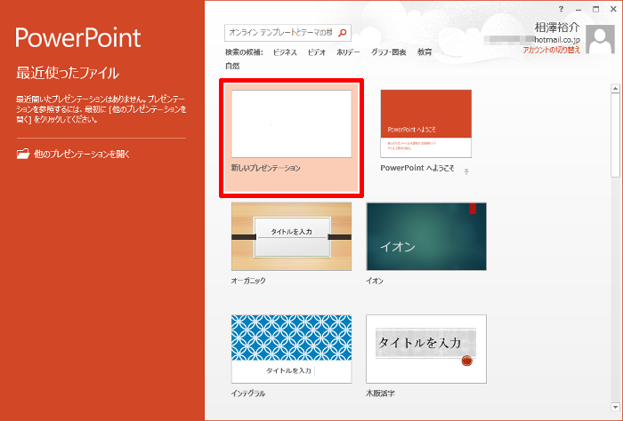Viewport: 623px width, 421px height.
Task: Choose the 新しいプレゼンテーション blank thumbnail
Action: [x=291, y=124]
